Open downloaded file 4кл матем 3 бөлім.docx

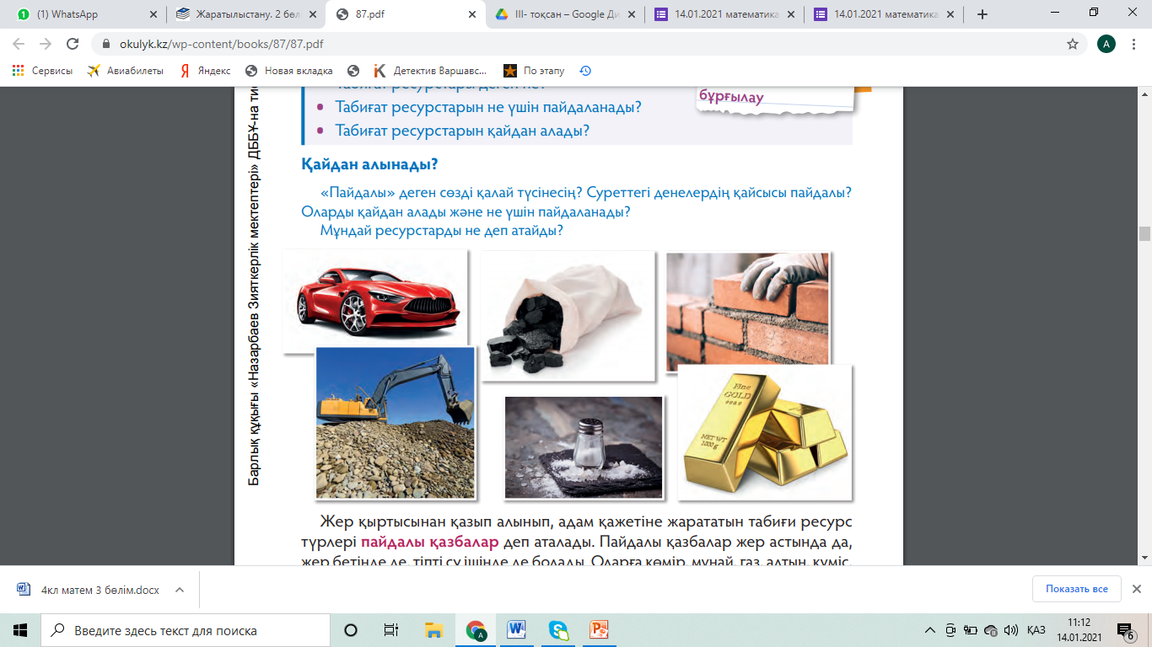click(x=100, y=590)
